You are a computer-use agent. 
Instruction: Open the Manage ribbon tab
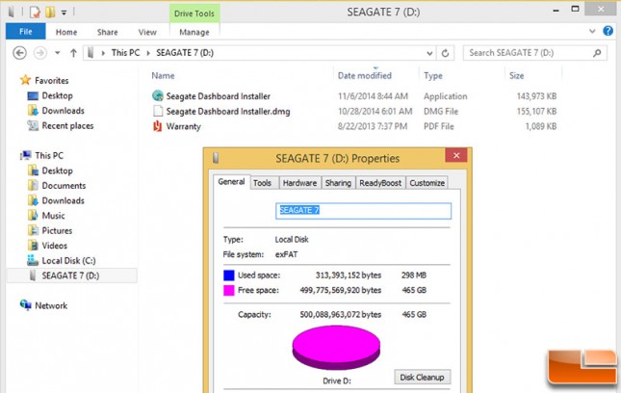(x=194, y=32)
